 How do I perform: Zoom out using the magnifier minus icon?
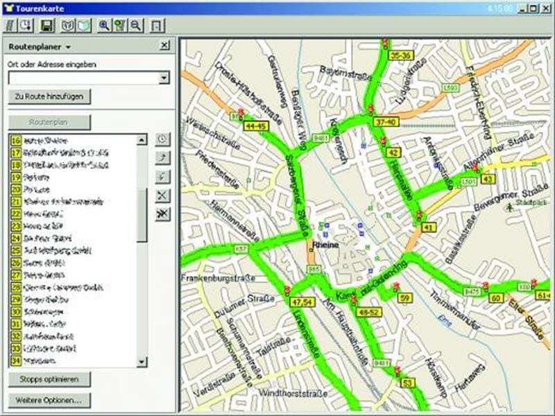[135, 26]
